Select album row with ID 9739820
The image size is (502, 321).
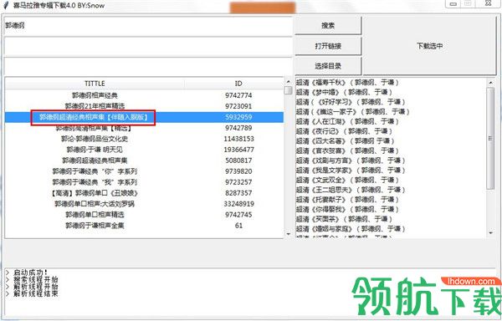click(x=144, y=171)
